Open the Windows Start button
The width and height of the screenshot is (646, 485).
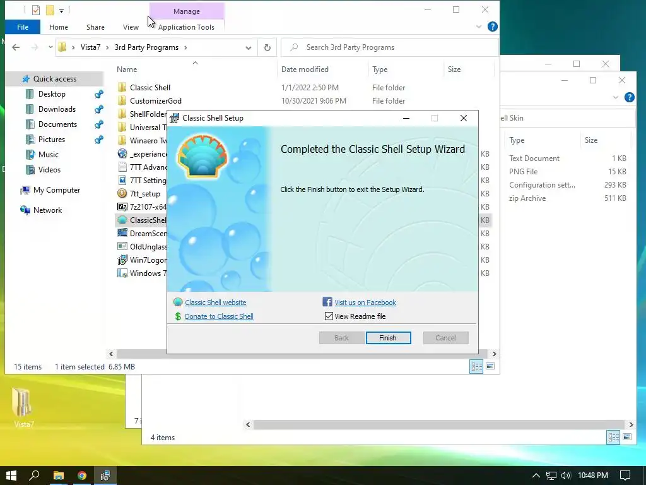[x=11, y=476]
